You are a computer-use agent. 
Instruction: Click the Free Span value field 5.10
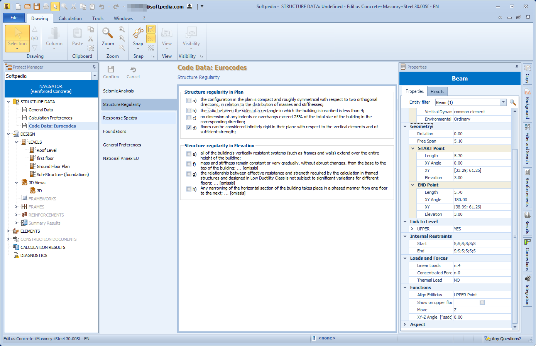point(482,141)
